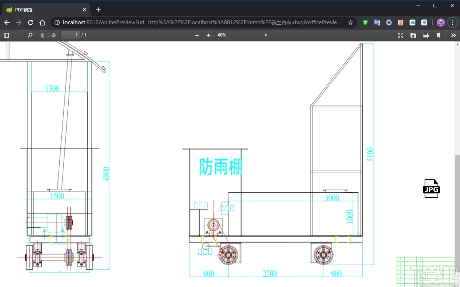Click the cloud sync extension icon

[x=412, y=22]
